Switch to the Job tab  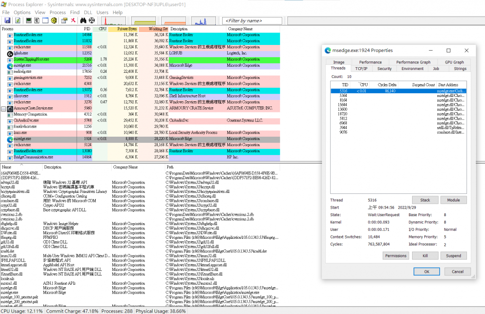(x=436, y=69)
